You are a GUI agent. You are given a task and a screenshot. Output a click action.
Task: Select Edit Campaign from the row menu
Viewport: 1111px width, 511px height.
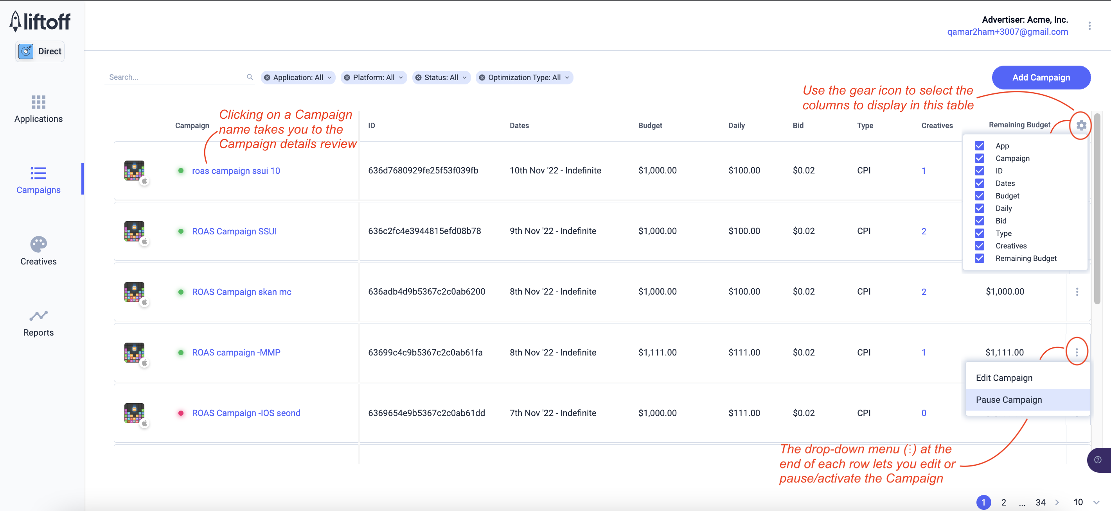coord(1027,378)
